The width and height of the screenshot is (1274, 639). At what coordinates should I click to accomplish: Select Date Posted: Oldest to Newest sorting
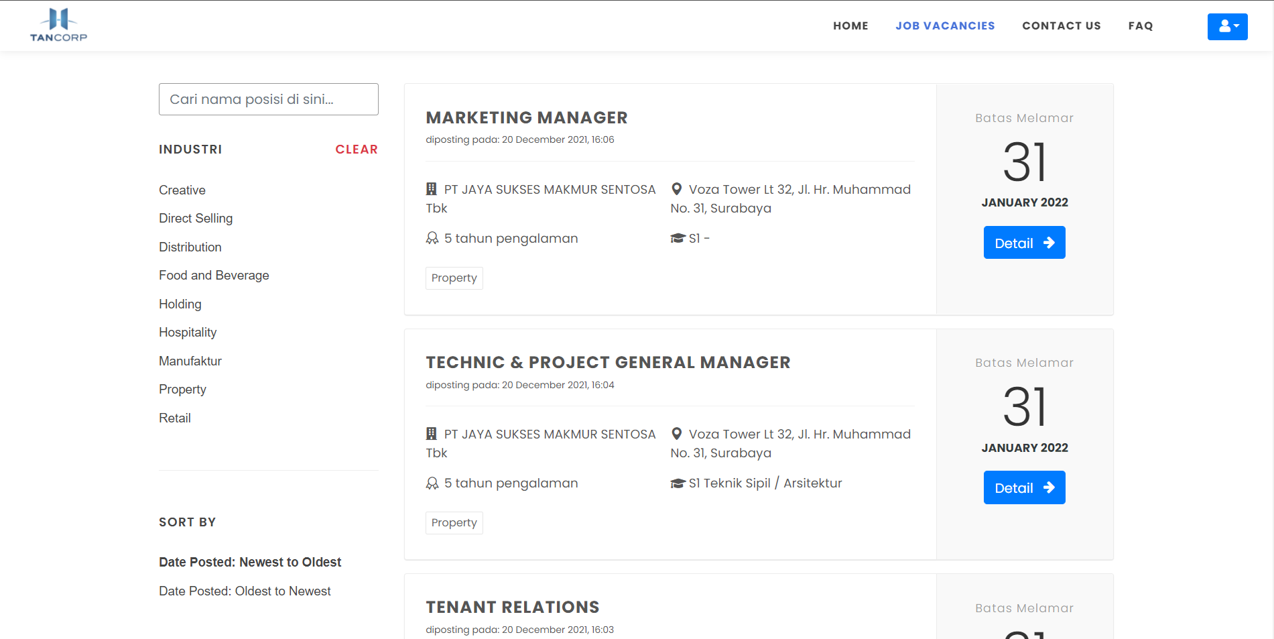[245, 591]
